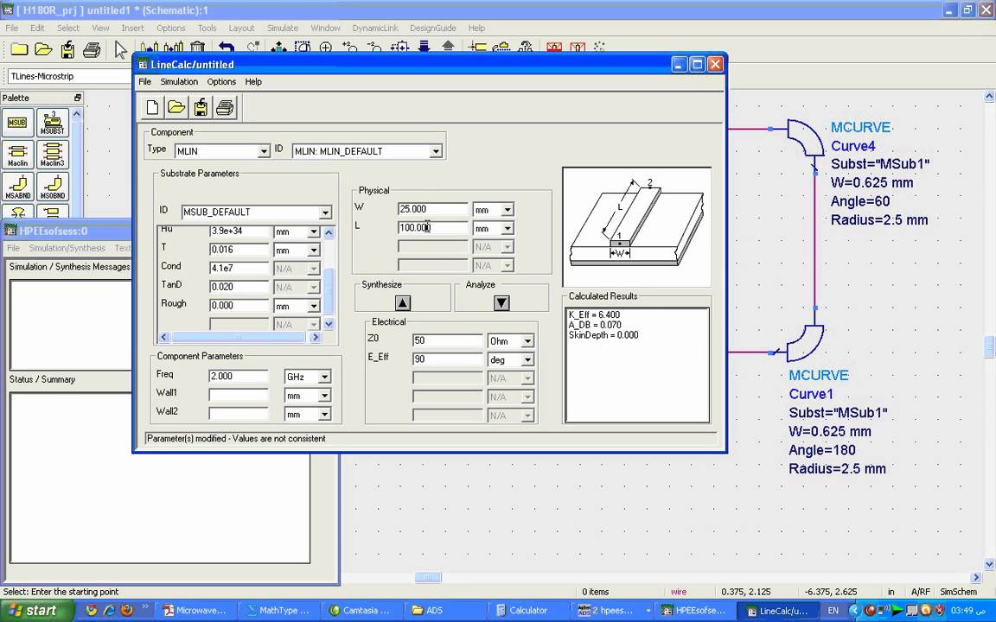996x622 pixels.
Task: Click the Z0 impedance input field
Action: pyautogui.click(x=447, y=340)
